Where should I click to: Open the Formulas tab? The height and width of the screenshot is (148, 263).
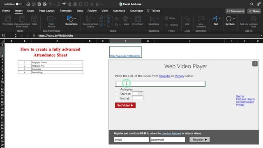click(66, 11)
